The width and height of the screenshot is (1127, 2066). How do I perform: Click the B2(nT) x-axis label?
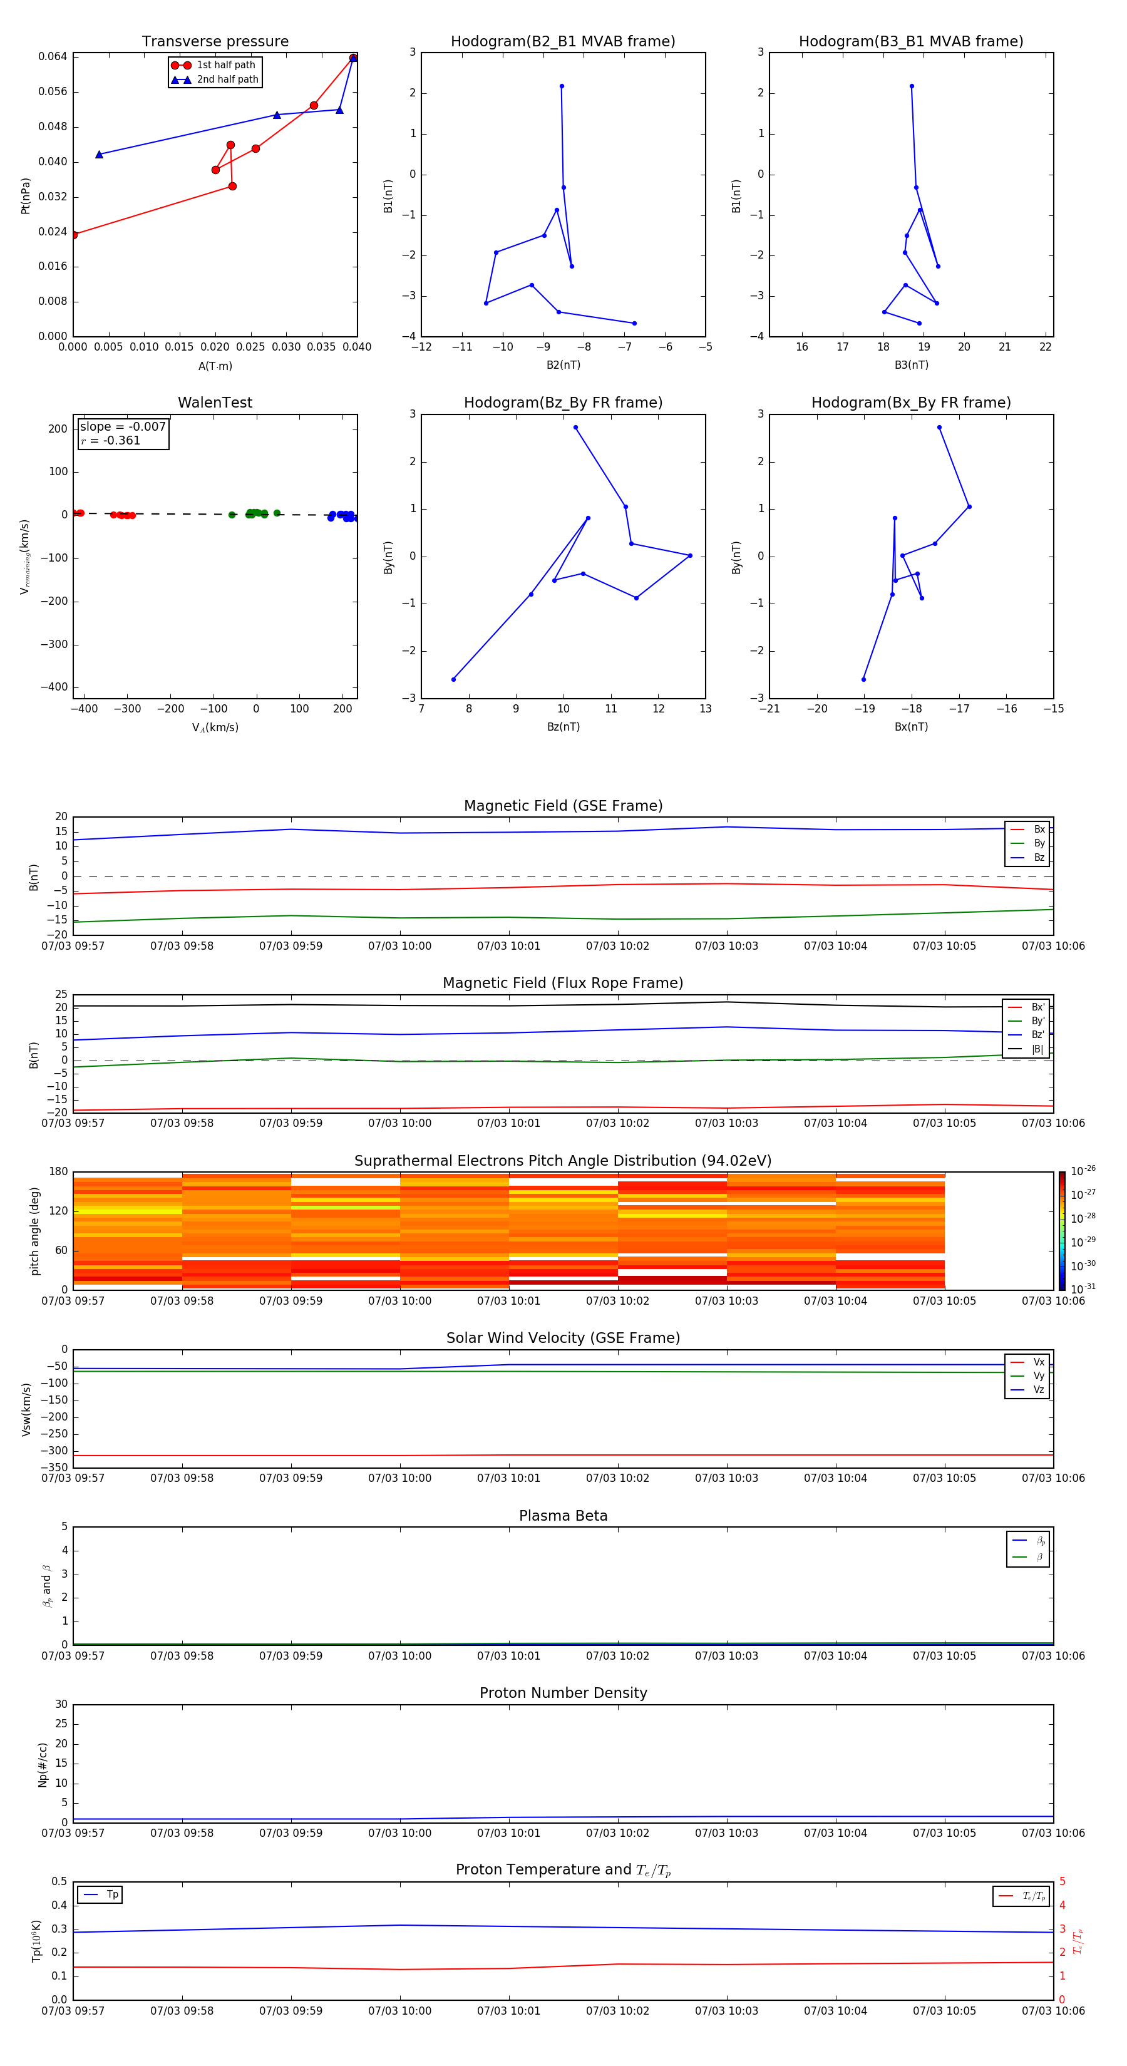click(563, 365)
